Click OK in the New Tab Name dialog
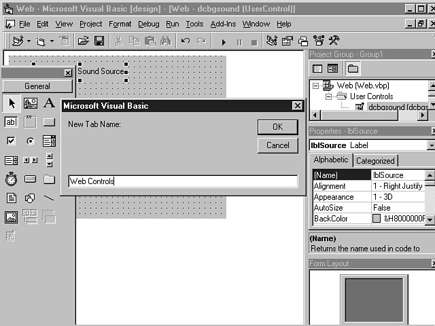 pyautogui.click(x=277, y=127)
